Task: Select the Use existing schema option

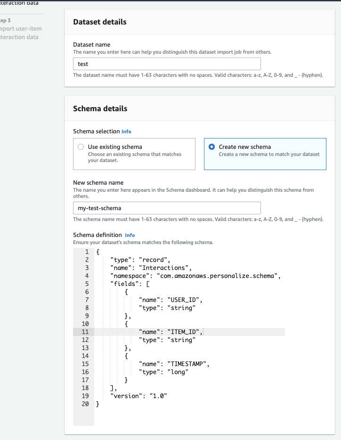Action: click(x=81, y=147)
